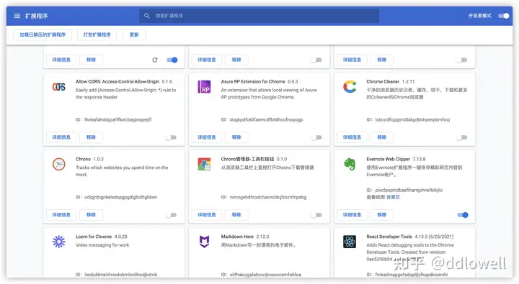
Task: Click 移除 for Evernote Web Clipper
Action: 381,215
